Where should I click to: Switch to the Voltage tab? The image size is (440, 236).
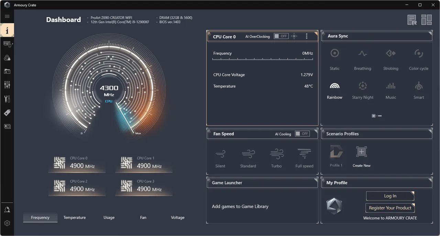point(178,217)
